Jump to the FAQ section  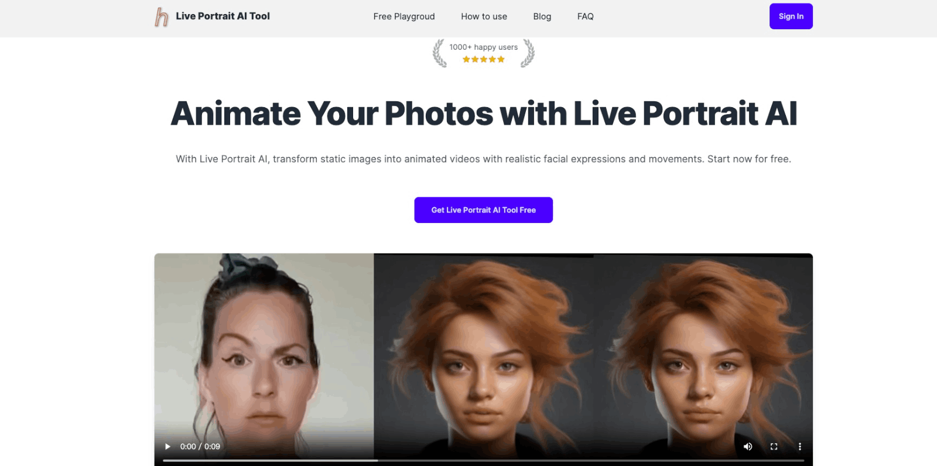pos(586,16)
